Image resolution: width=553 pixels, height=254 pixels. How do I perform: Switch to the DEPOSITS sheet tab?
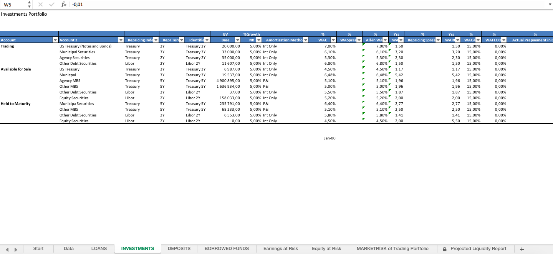(x=179, y=248)
